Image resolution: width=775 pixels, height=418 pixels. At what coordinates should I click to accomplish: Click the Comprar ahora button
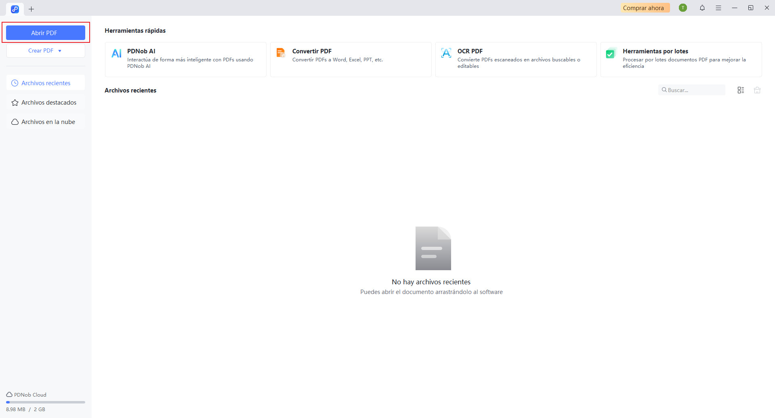point(645,8)
